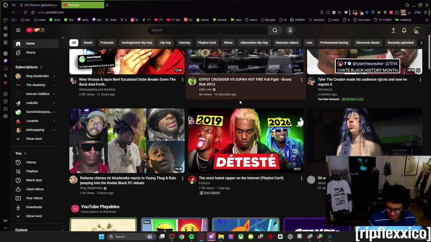Image resolution: width=431 pixels, height=242 pixels.
Task: Open The Akademy subscription channel
Action: 35,85
